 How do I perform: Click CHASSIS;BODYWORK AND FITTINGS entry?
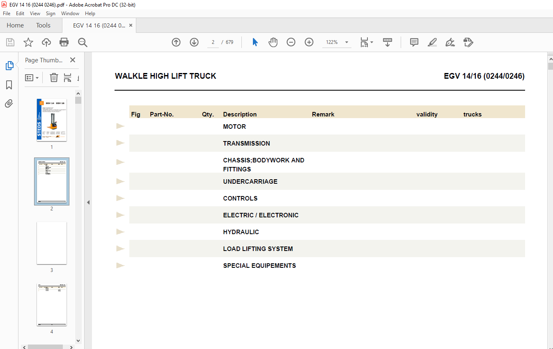click(x=264, y=165)
